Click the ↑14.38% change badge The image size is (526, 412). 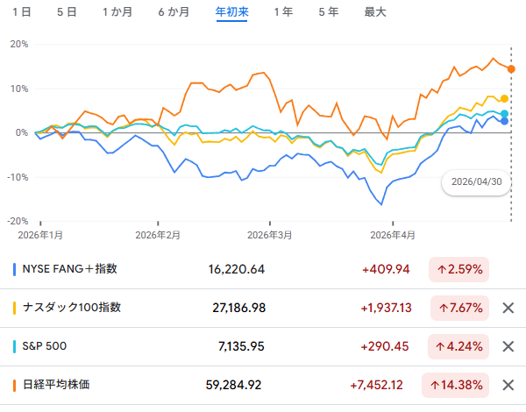pos(455,385)
